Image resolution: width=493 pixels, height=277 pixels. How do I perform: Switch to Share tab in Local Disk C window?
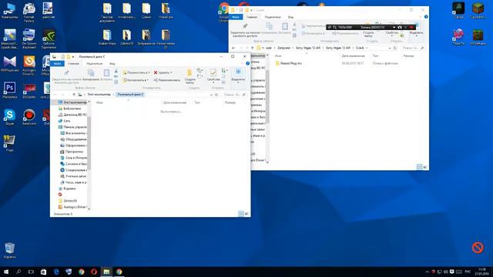(x=94, y=63)
